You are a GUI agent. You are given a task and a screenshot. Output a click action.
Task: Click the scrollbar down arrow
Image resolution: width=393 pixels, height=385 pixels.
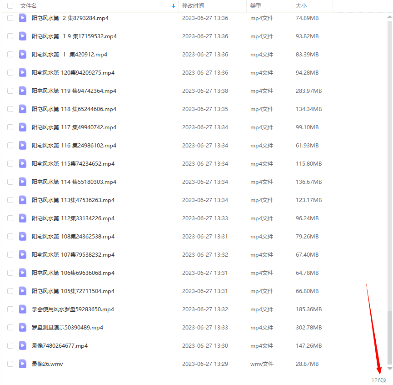pos(389,368)
